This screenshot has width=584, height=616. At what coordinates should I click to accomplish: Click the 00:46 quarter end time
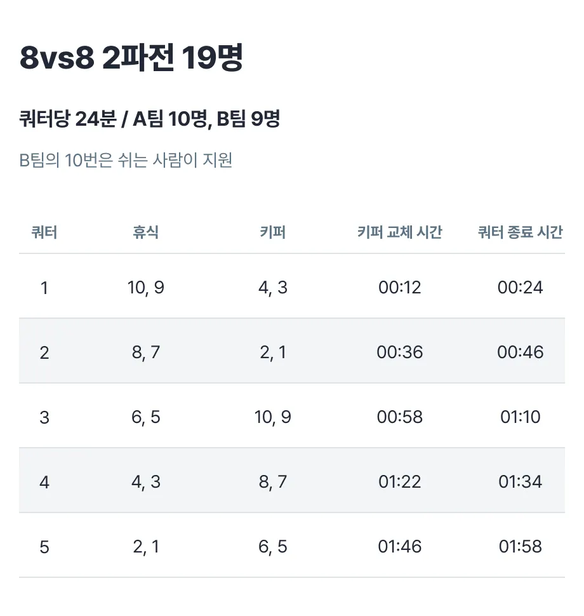tap(520, 352)
